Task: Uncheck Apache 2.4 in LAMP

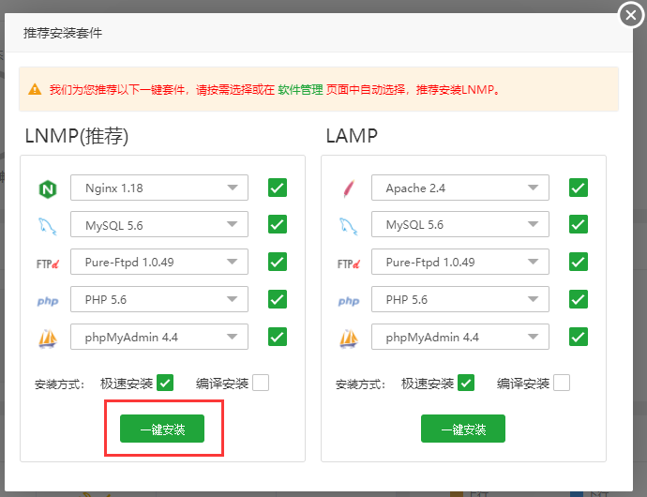Action: point(579,188)
